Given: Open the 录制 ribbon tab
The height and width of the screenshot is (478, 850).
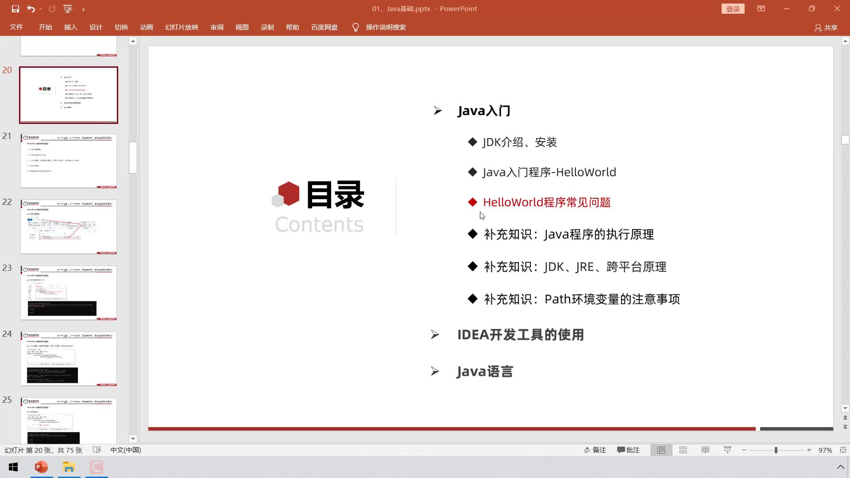Looking at the screenshot, I should click(x=267, y=27).
